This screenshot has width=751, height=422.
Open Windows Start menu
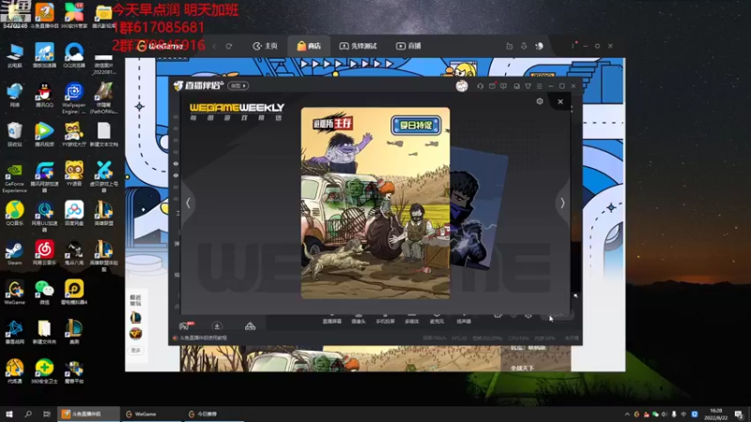[9, 414]
